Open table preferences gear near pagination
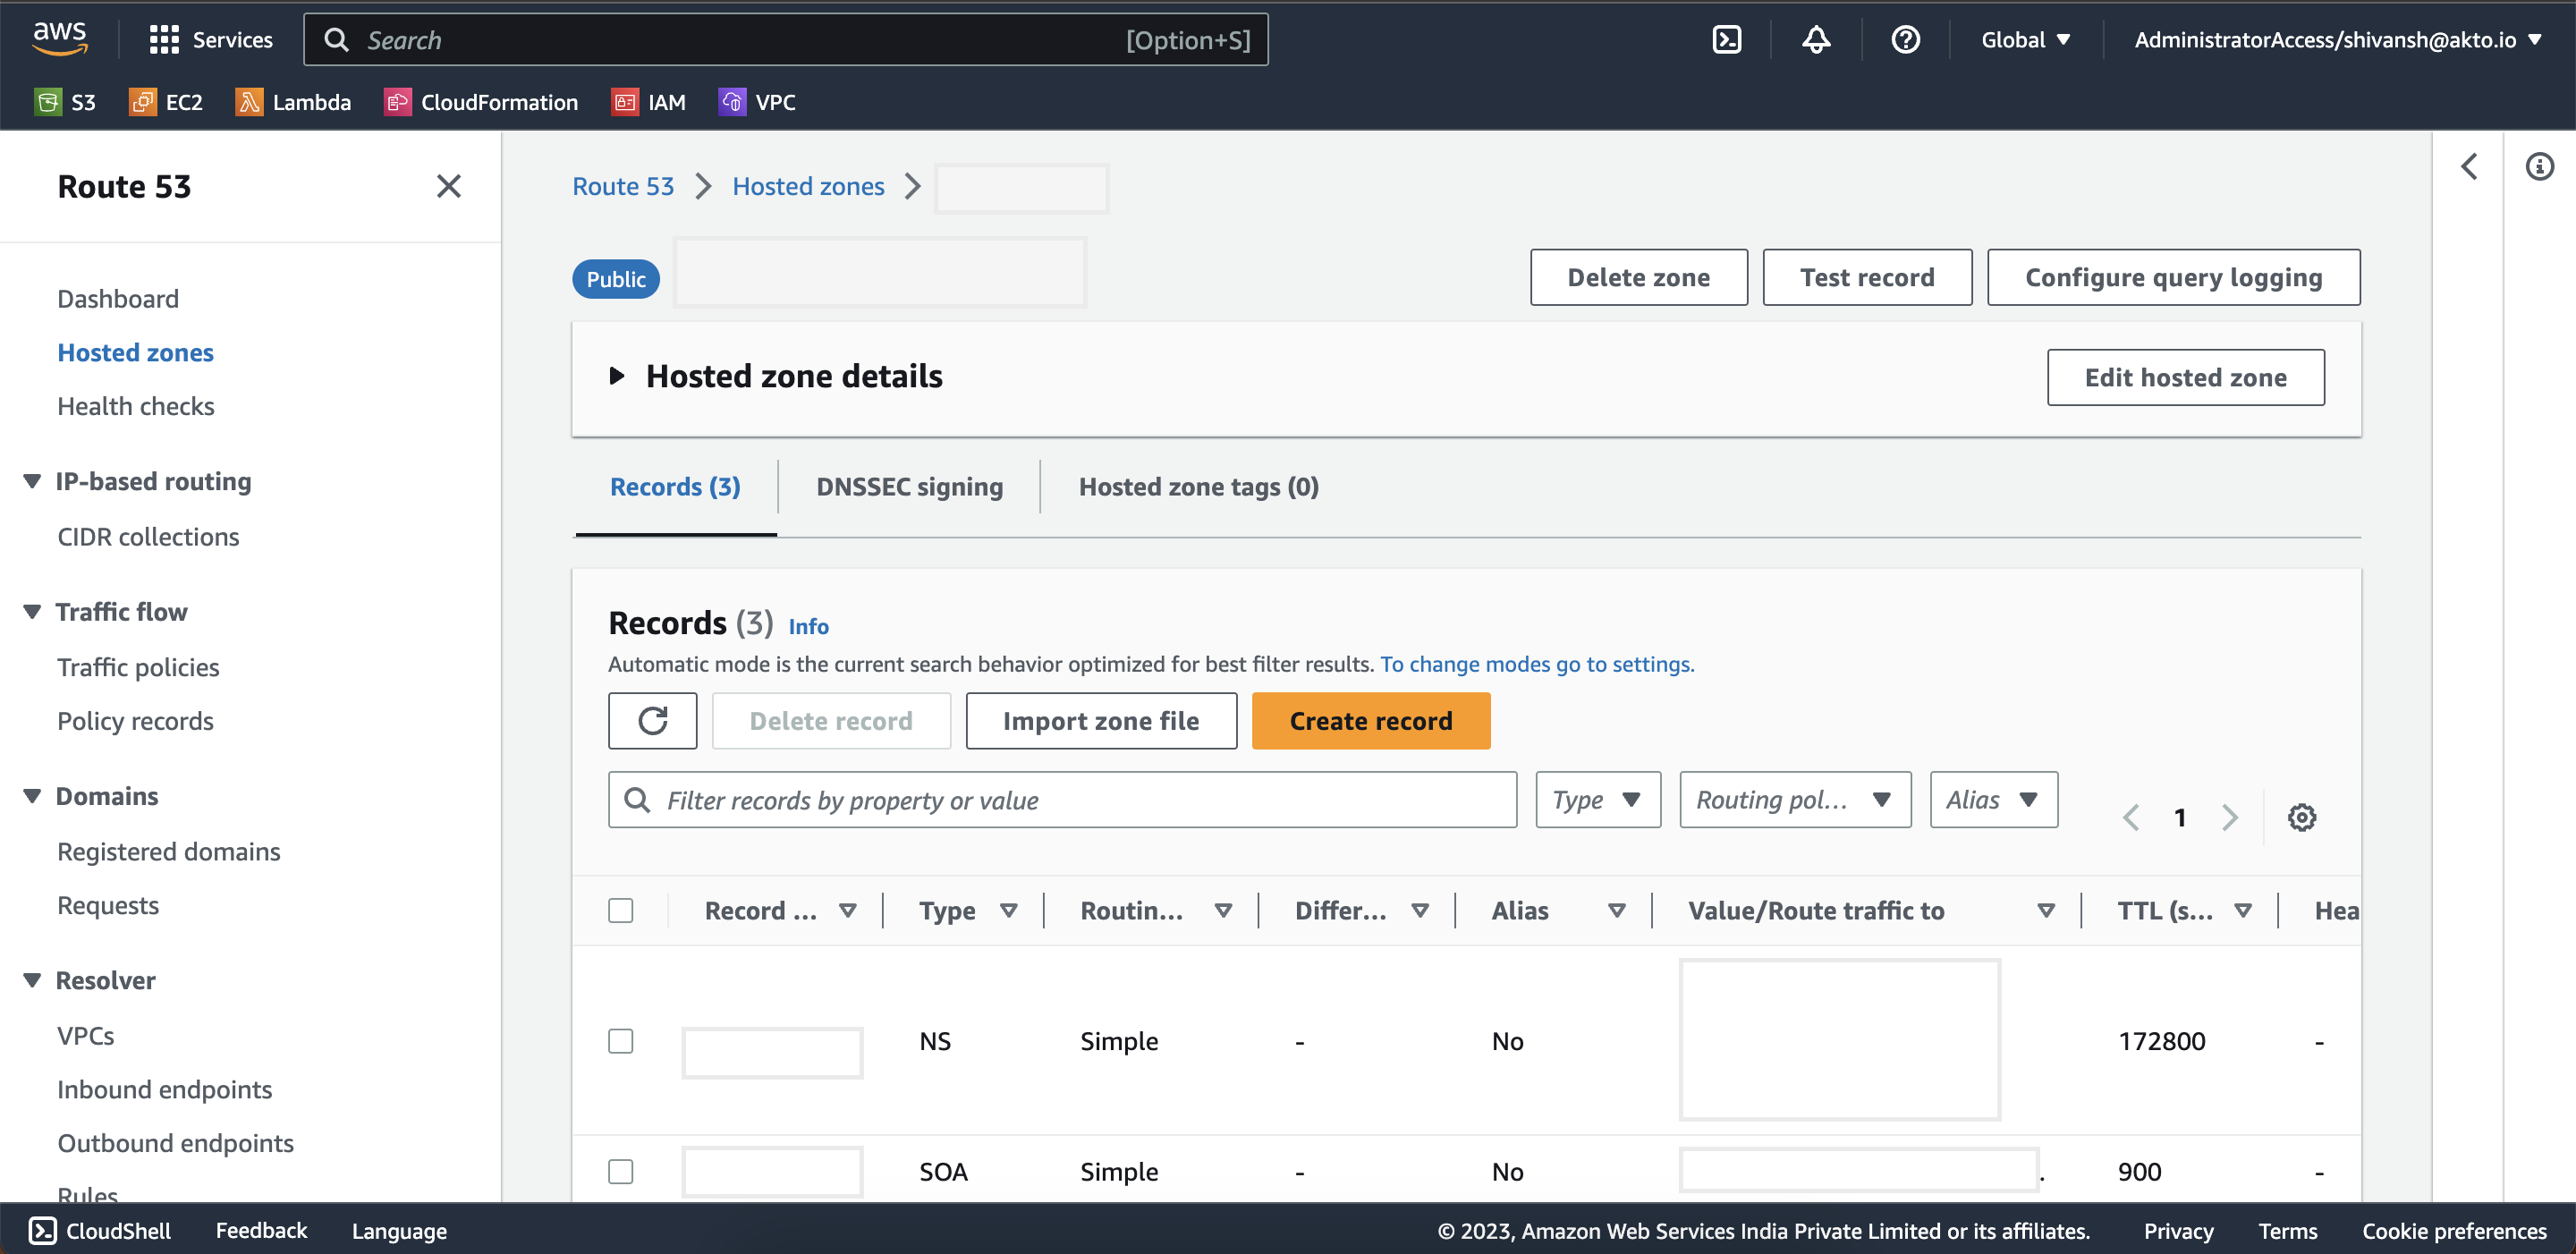Screen dimensions: 2576x1254 click(2303, 817)
